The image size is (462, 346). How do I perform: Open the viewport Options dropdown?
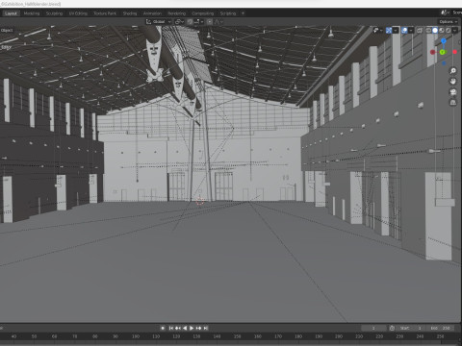click(x=449, y=22)
